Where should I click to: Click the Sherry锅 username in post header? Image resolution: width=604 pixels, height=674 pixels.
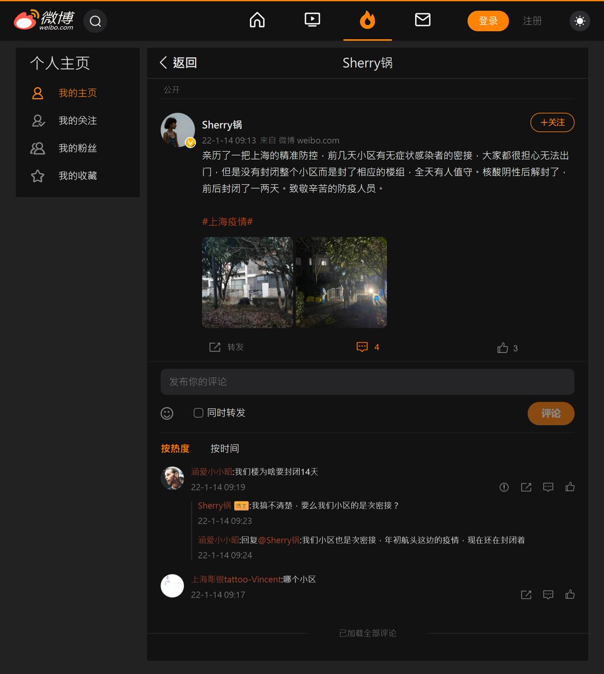[x=222, y=125]
